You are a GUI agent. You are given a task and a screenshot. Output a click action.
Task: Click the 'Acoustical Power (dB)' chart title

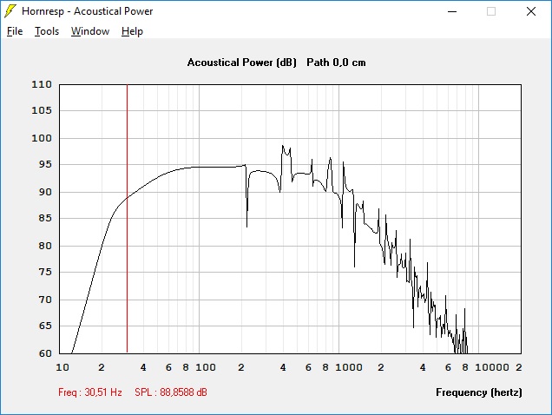(x=242, y=63)
